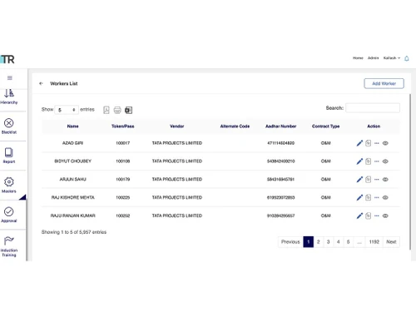416x312 pixels.
Task: Open the Hierarchy sidebar section
Action: [9, 97]
